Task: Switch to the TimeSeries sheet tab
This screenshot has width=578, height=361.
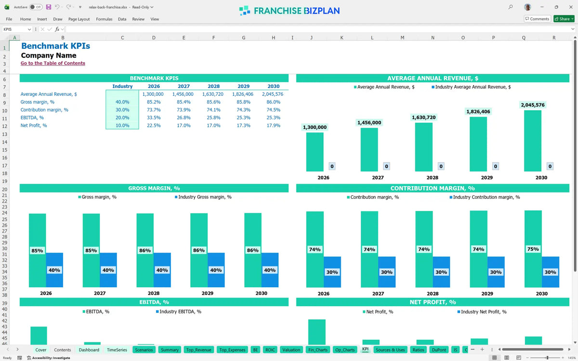Action: pyautogui.click(x=117, y=350)
